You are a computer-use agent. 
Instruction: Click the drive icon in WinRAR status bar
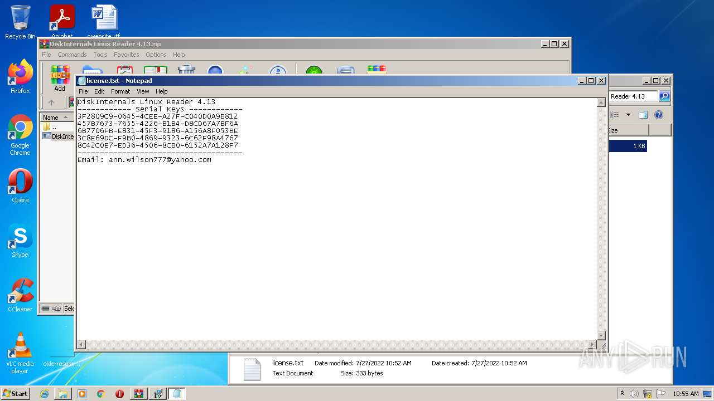[x=46, y=309]
